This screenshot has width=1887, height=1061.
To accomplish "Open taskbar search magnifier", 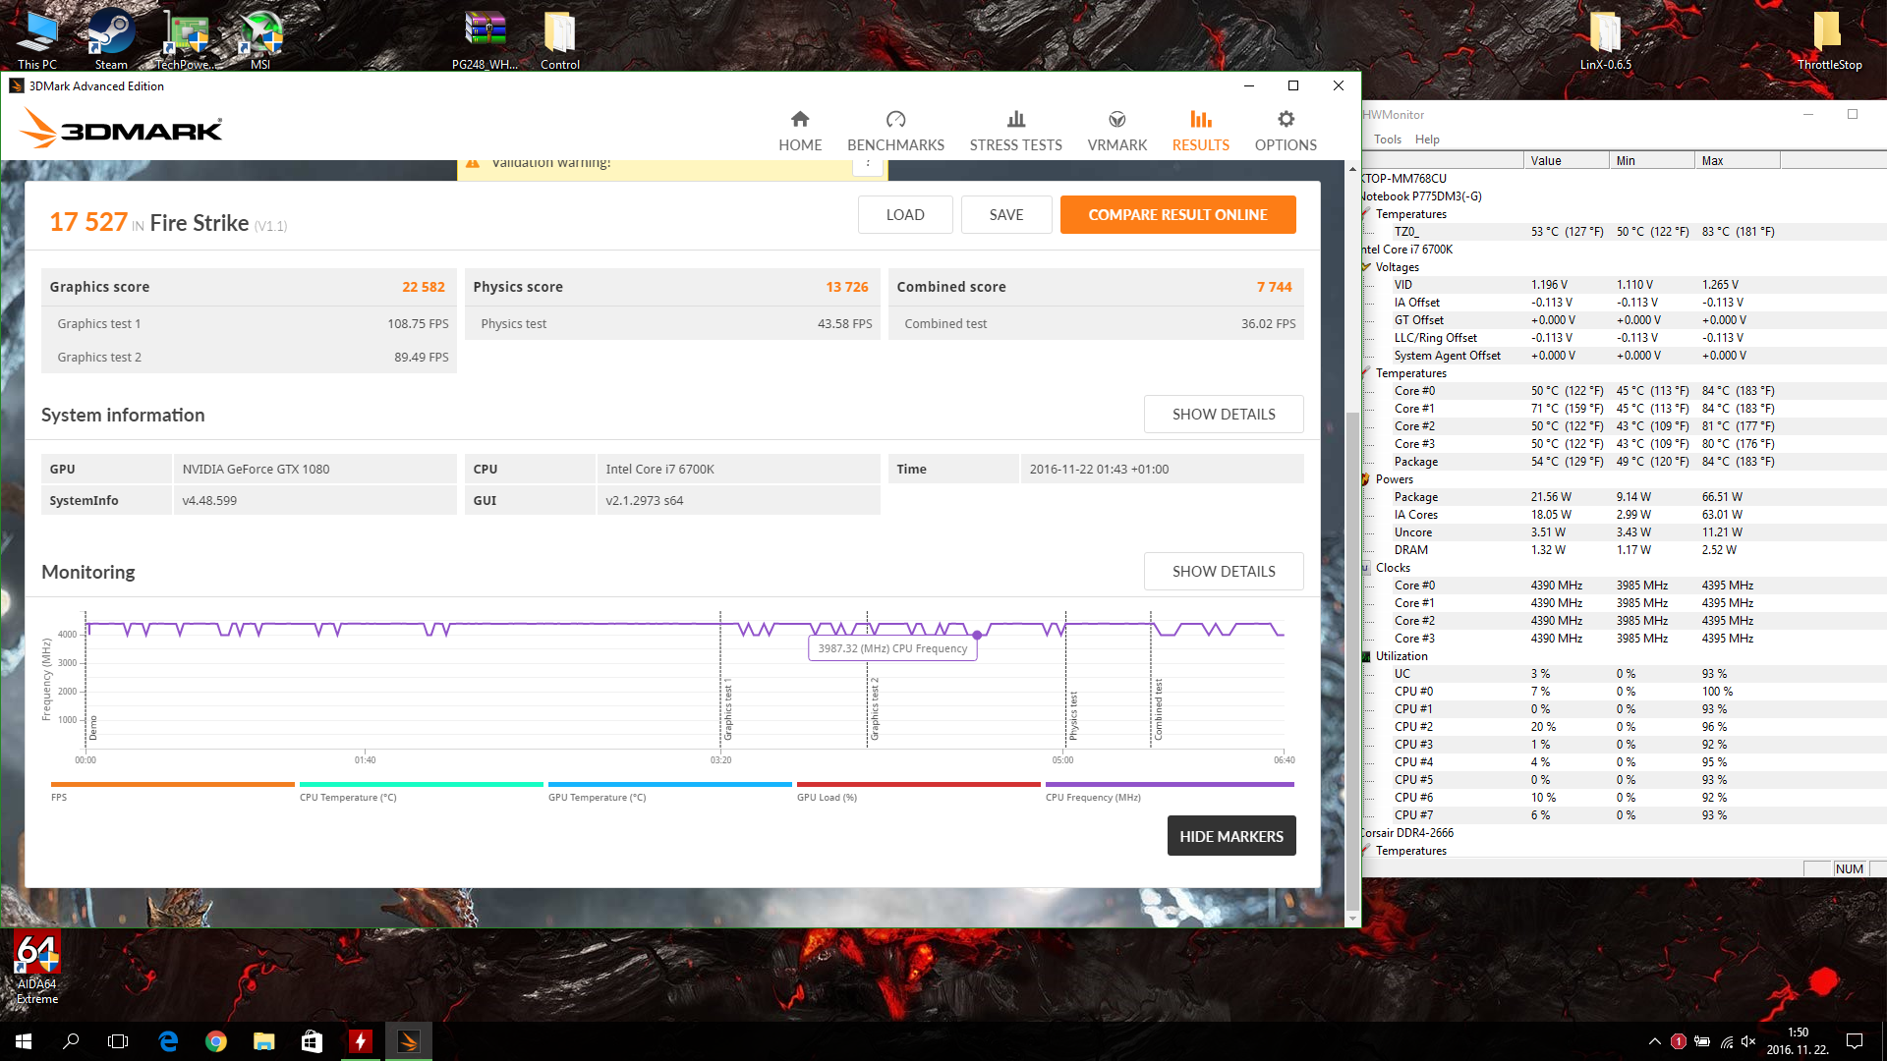I will point(71,1041).
